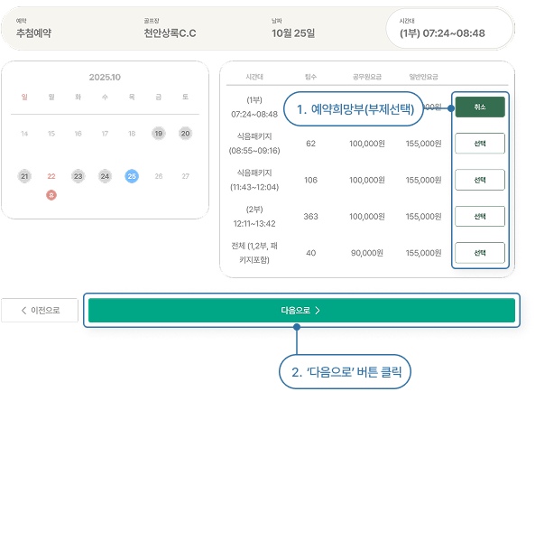
Task: Choose date 27 on the calendar
Action: 186,176
